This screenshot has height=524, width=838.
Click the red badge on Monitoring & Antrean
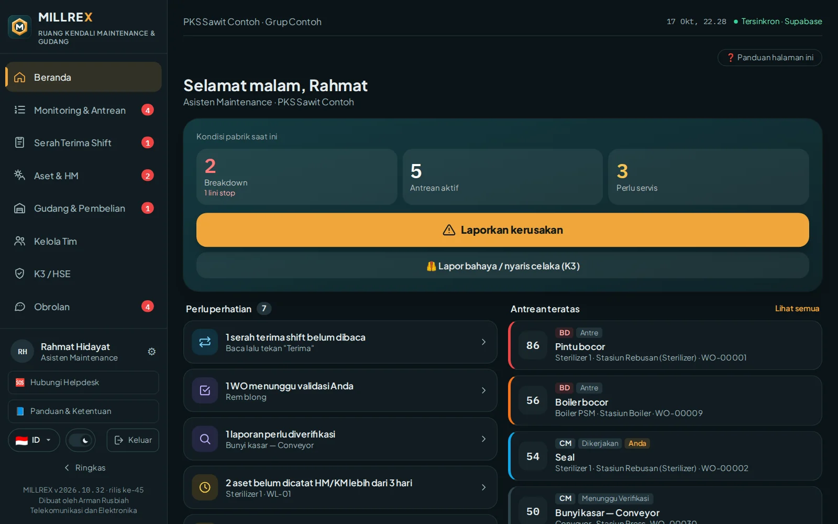point(148,110)
